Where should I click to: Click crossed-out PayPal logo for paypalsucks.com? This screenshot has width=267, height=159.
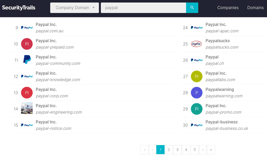[x=196, y=44]
